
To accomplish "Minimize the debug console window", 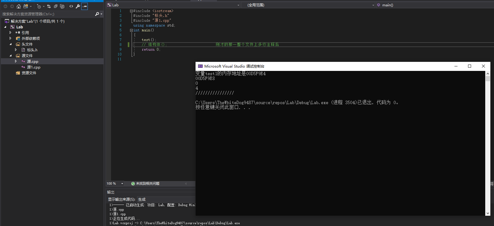I will (456, 66).
